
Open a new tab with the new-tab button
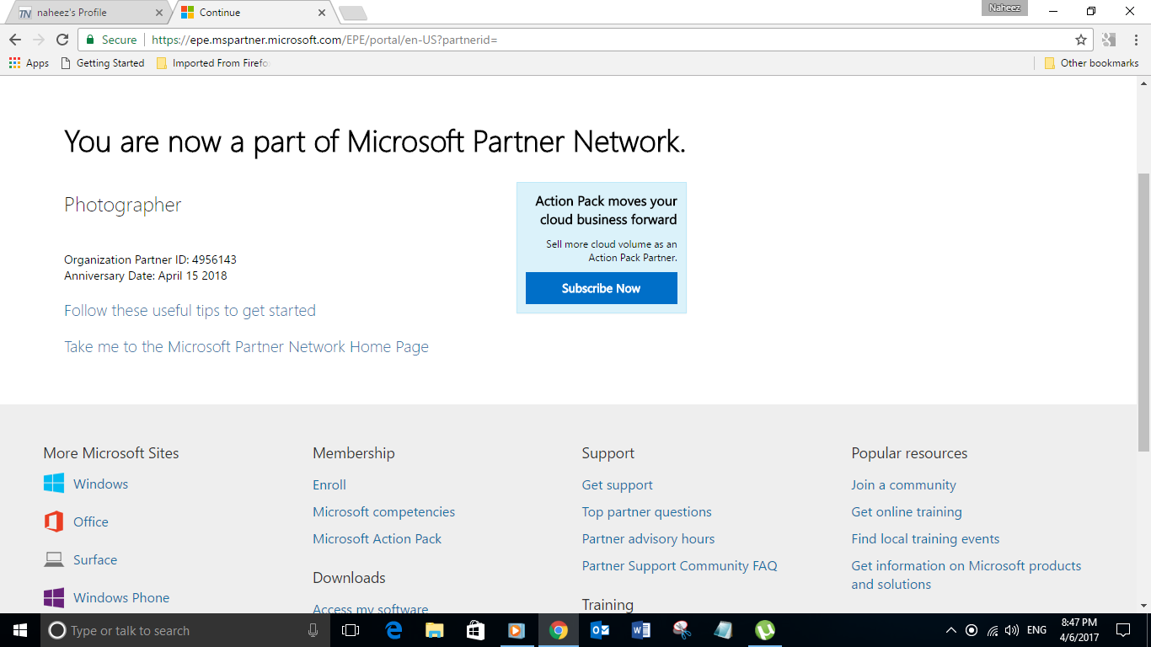tap(352, 13)
